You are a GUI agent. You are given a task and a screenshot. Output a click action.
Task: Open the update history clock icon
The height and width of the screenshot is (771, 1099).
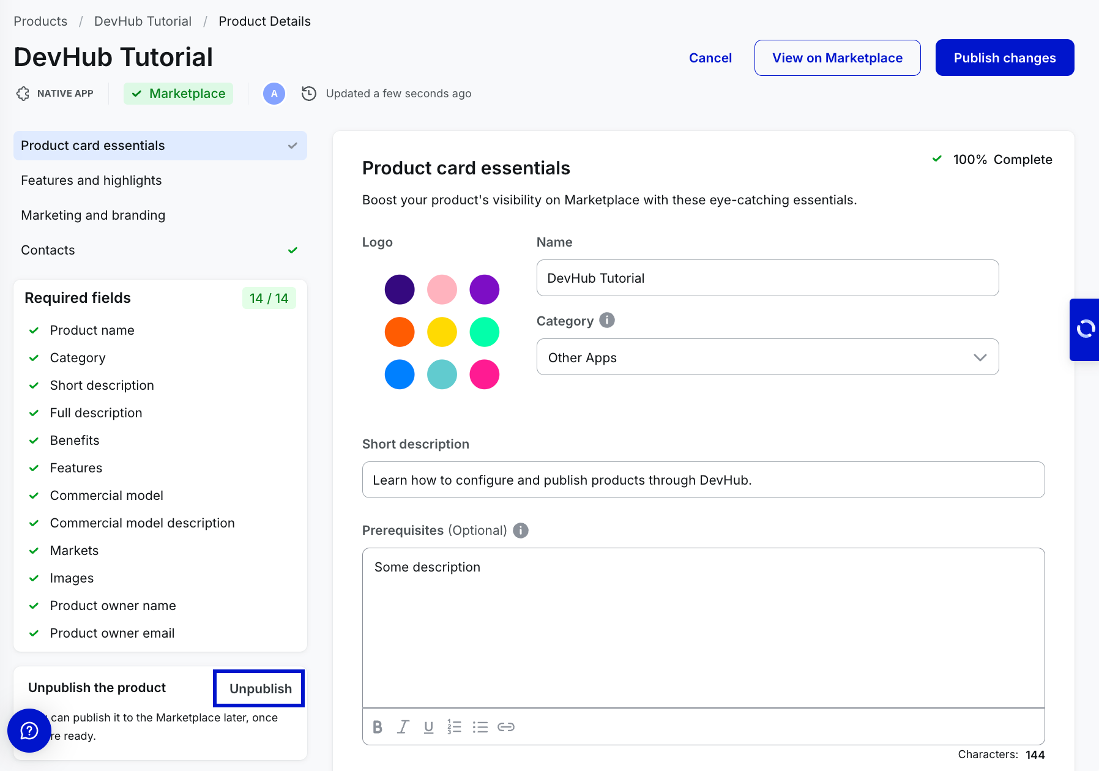coord(309,94)
